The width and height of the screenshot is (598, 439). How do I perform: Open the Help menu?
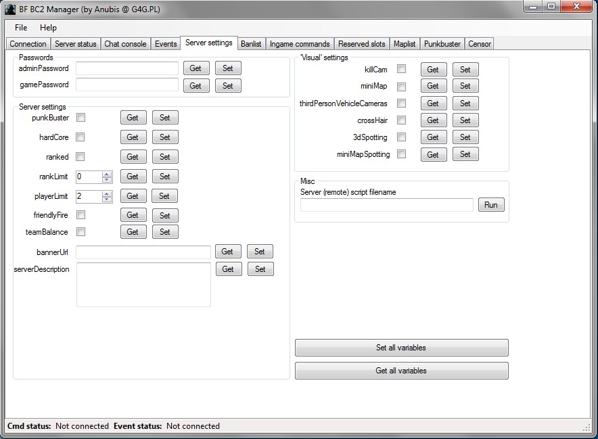tap(48, 28)
